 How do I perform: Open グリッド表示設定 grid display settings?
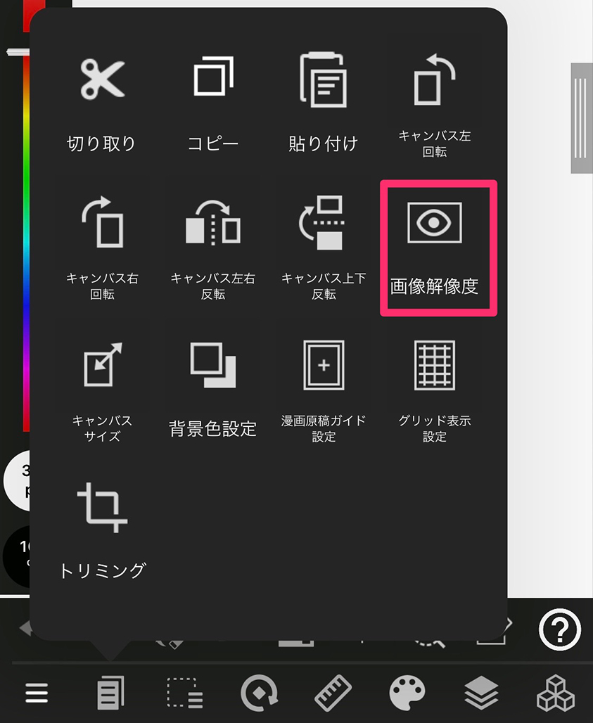[435, 365]
